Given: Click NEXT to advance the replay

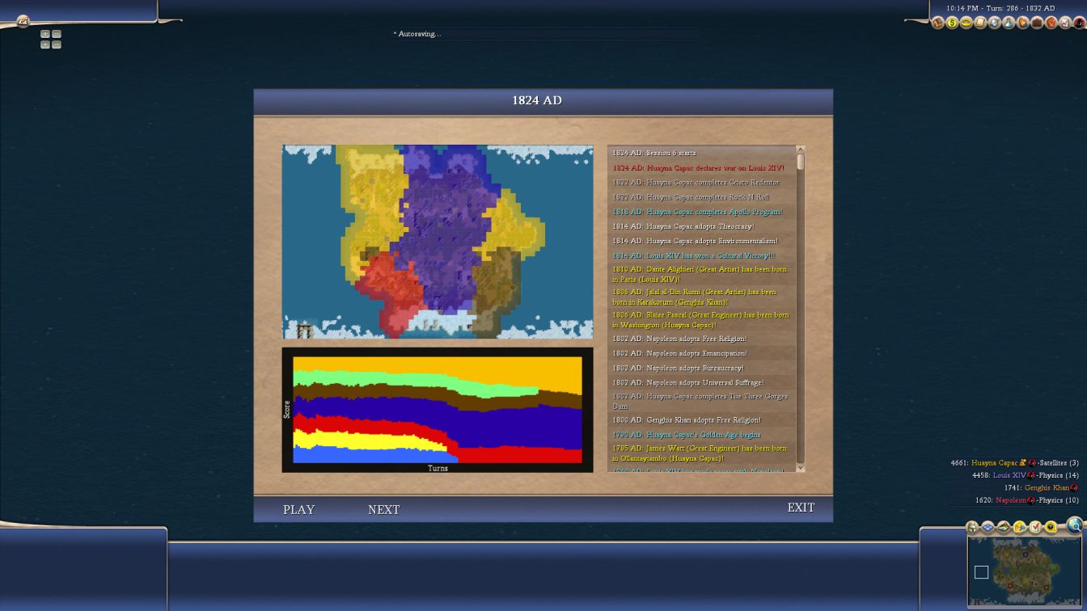Looking at the screenshot, I should pos(383,510).
